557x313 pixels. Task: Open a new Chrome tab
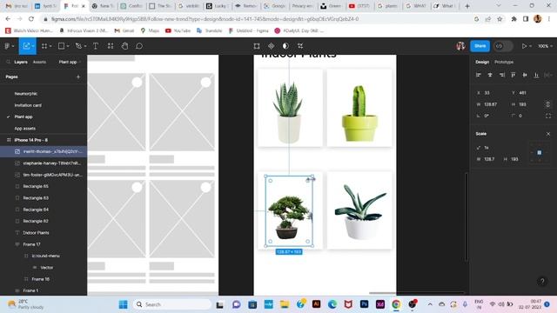coord(467,6)
